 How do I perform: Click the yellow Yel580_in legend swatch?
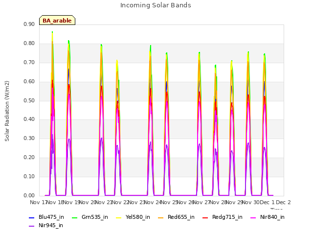(118, 217)
